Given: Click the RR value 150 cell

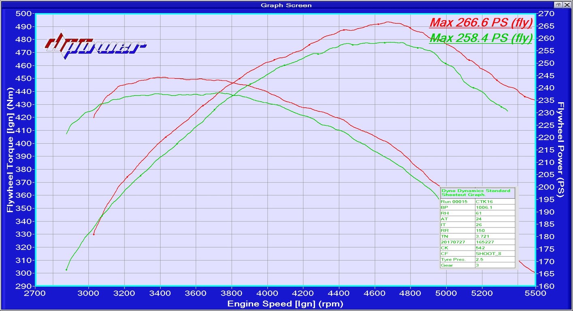Looking at the screenshot, I should pos(494,230).
